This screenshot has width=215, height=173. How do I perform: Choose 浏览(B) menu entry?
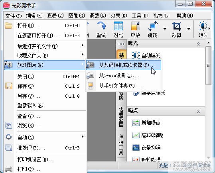coord(45,126)
